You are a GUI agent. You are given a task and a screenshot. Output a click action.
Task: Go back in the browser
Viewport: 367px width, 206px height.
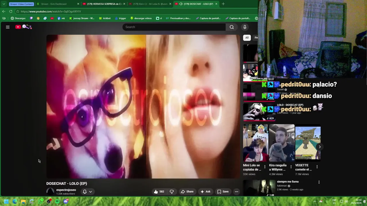[x=4, y=11]
